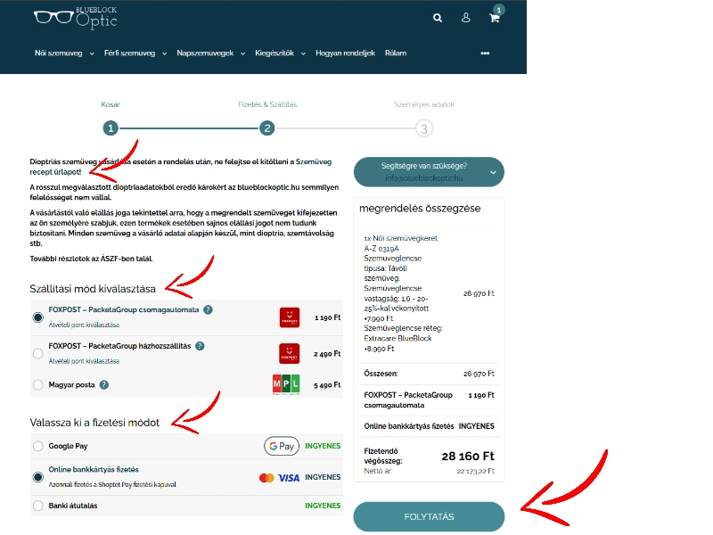Go back to step 1 Kosár

pyautogui.click(x=111, y=128)
